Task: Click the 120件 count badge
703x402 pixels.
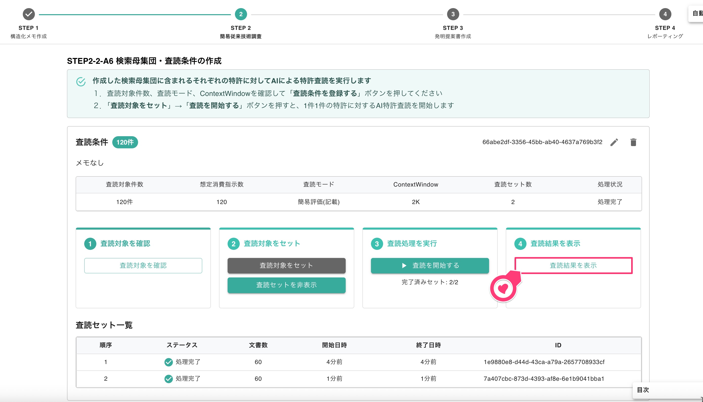Action: coord(125,142)
